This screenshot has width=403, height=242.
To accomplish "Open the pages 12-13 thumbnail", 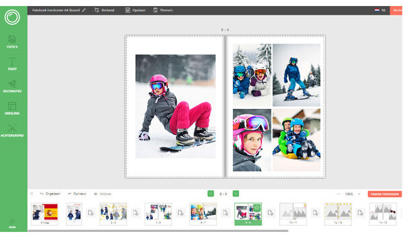I will tap(338, 214).
